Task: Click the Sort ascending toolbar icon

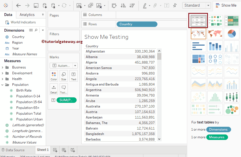Action: pyautogui.click(x=123, y=5)
